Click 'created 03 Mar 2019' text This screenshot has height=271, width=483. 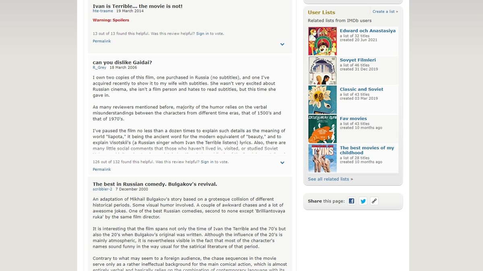coord(359,98)
